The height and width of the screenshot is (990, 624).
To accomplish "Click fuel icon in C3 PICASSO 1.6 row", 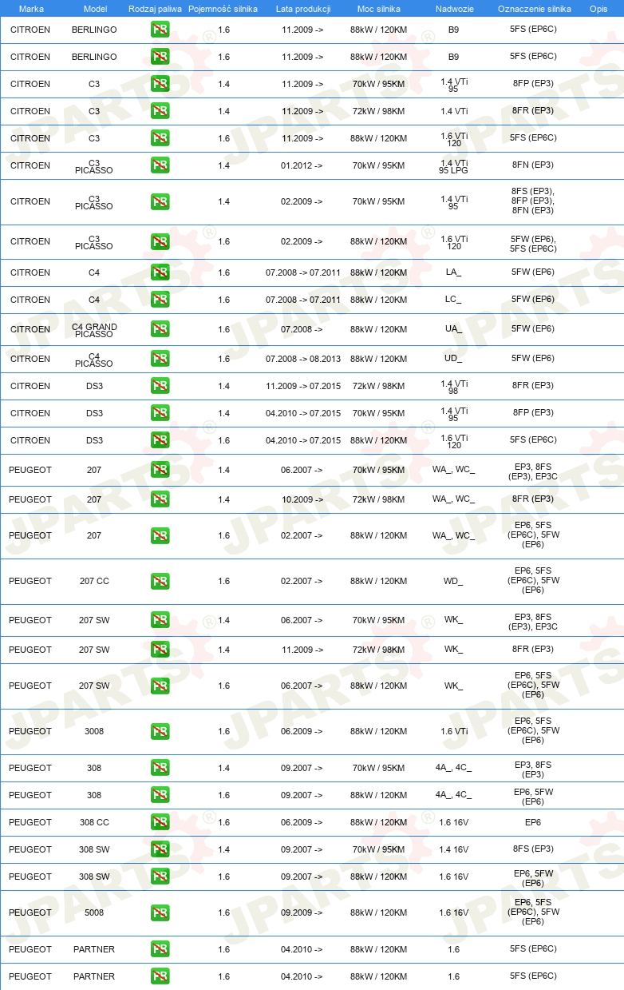I will [160, 241].
